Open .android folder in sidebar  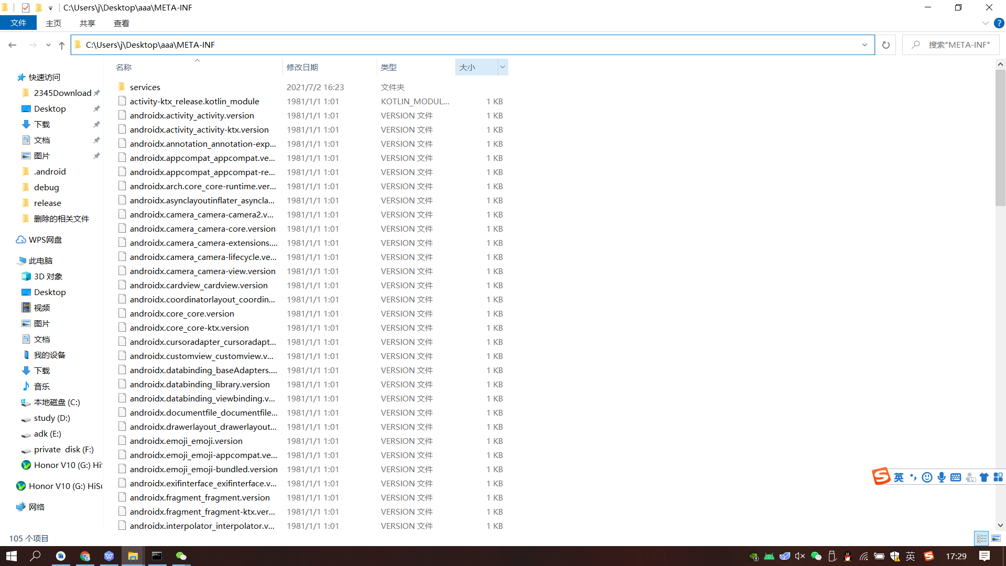coord(50,171)
